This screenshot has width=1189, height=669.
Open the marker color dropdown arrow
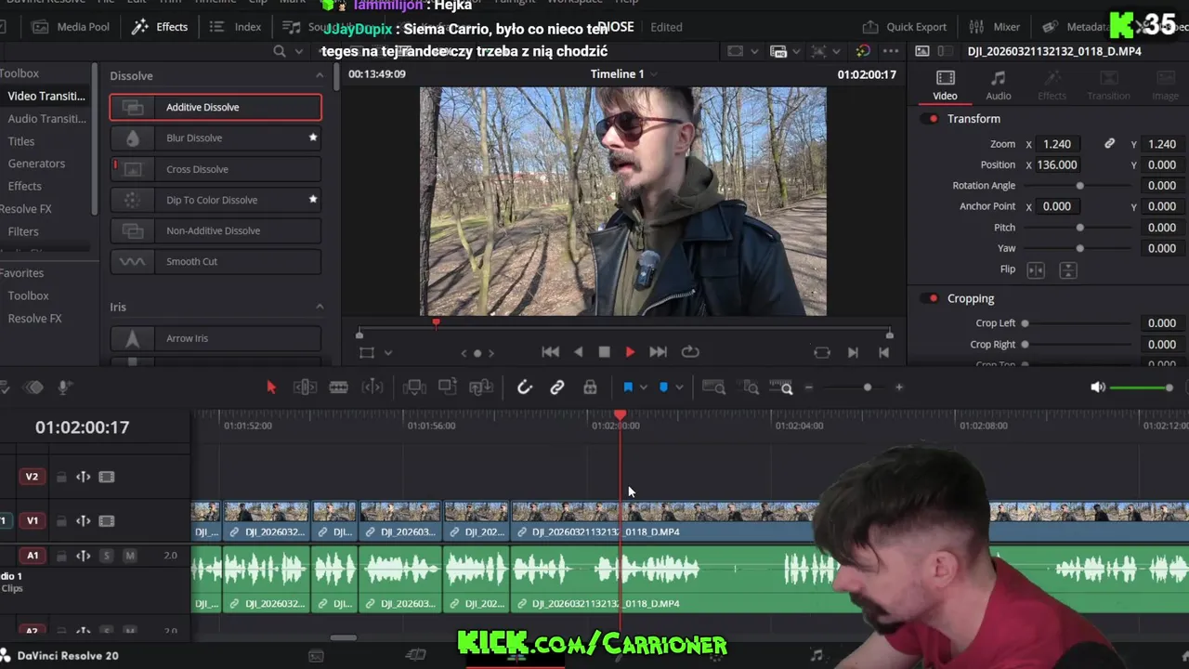click(679, 387)
